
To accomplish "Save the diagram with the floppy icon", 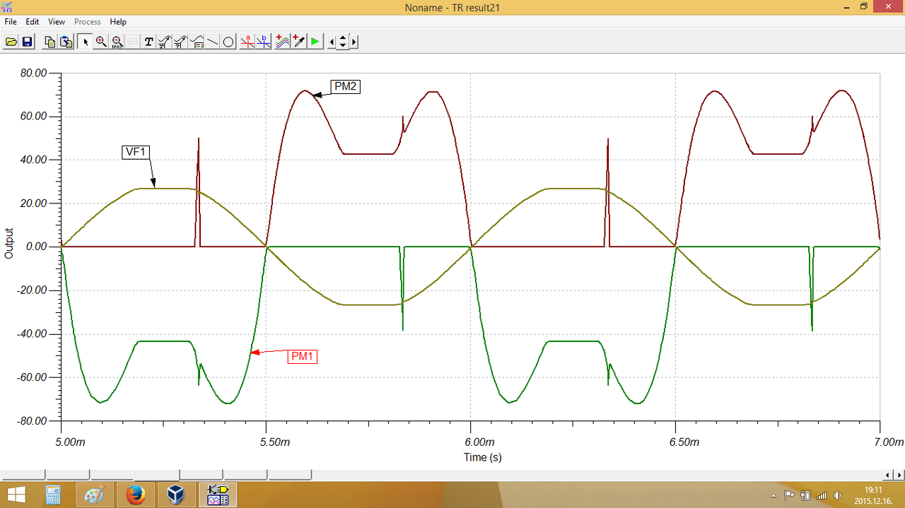I will tap(28, 42).
